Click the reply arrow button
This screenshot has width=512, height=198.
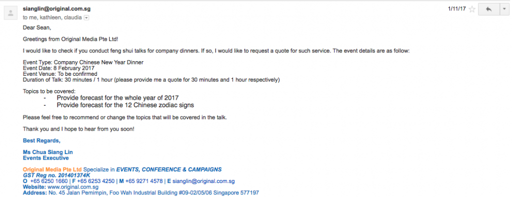[x=489, y=9]
